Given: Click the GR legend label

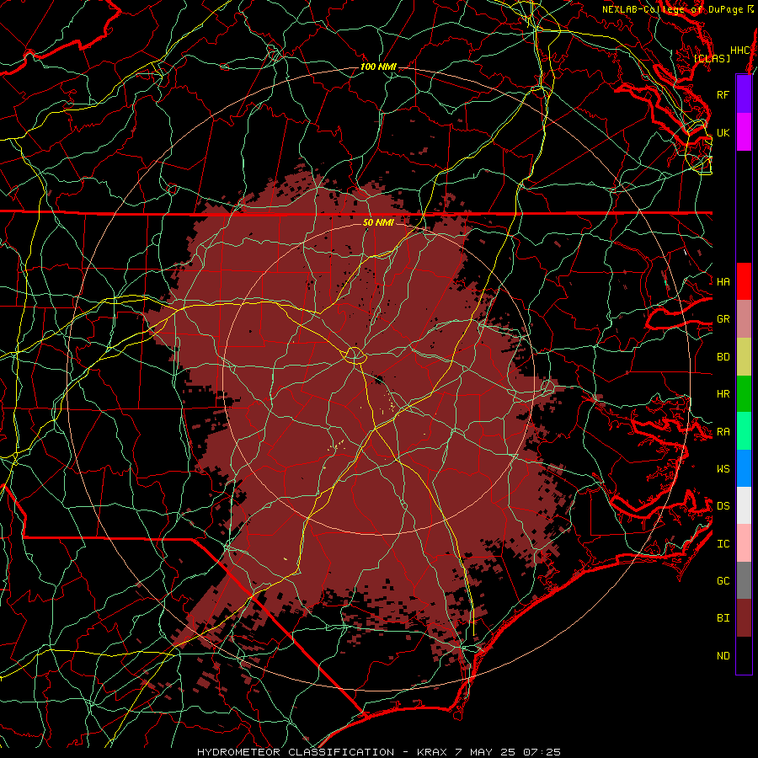Looking at the screenshot, I should [723, 319].
